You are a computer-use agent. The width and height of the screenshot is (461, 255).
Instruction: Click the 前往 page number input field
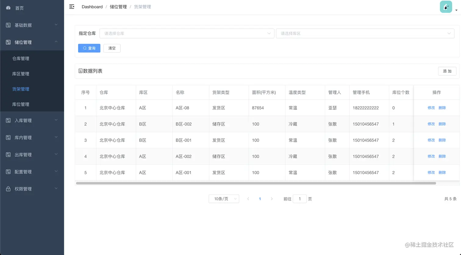(300, 199)
